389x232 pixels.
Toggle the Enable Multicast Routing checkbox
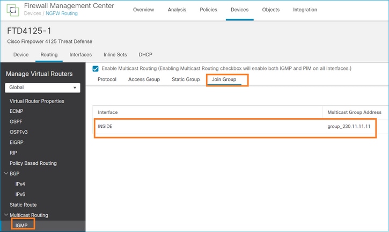coord(96,69)
